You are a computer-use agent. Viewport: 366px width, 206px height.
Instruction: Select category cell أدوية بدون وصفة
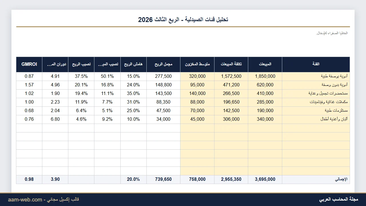[x=316, y=85]
